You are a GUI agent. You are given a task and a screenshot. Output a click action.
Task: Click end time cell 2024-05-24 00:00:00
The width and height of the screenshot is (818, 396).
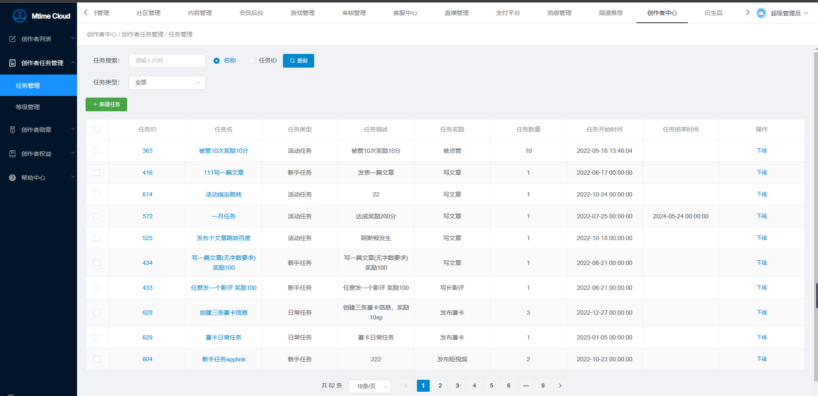coord(681,216)
